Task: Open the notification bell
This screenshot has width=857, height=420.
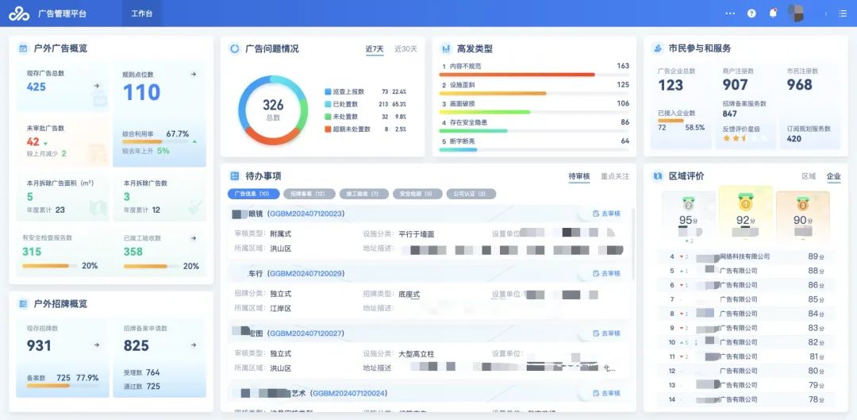Action: coord(773,13)
